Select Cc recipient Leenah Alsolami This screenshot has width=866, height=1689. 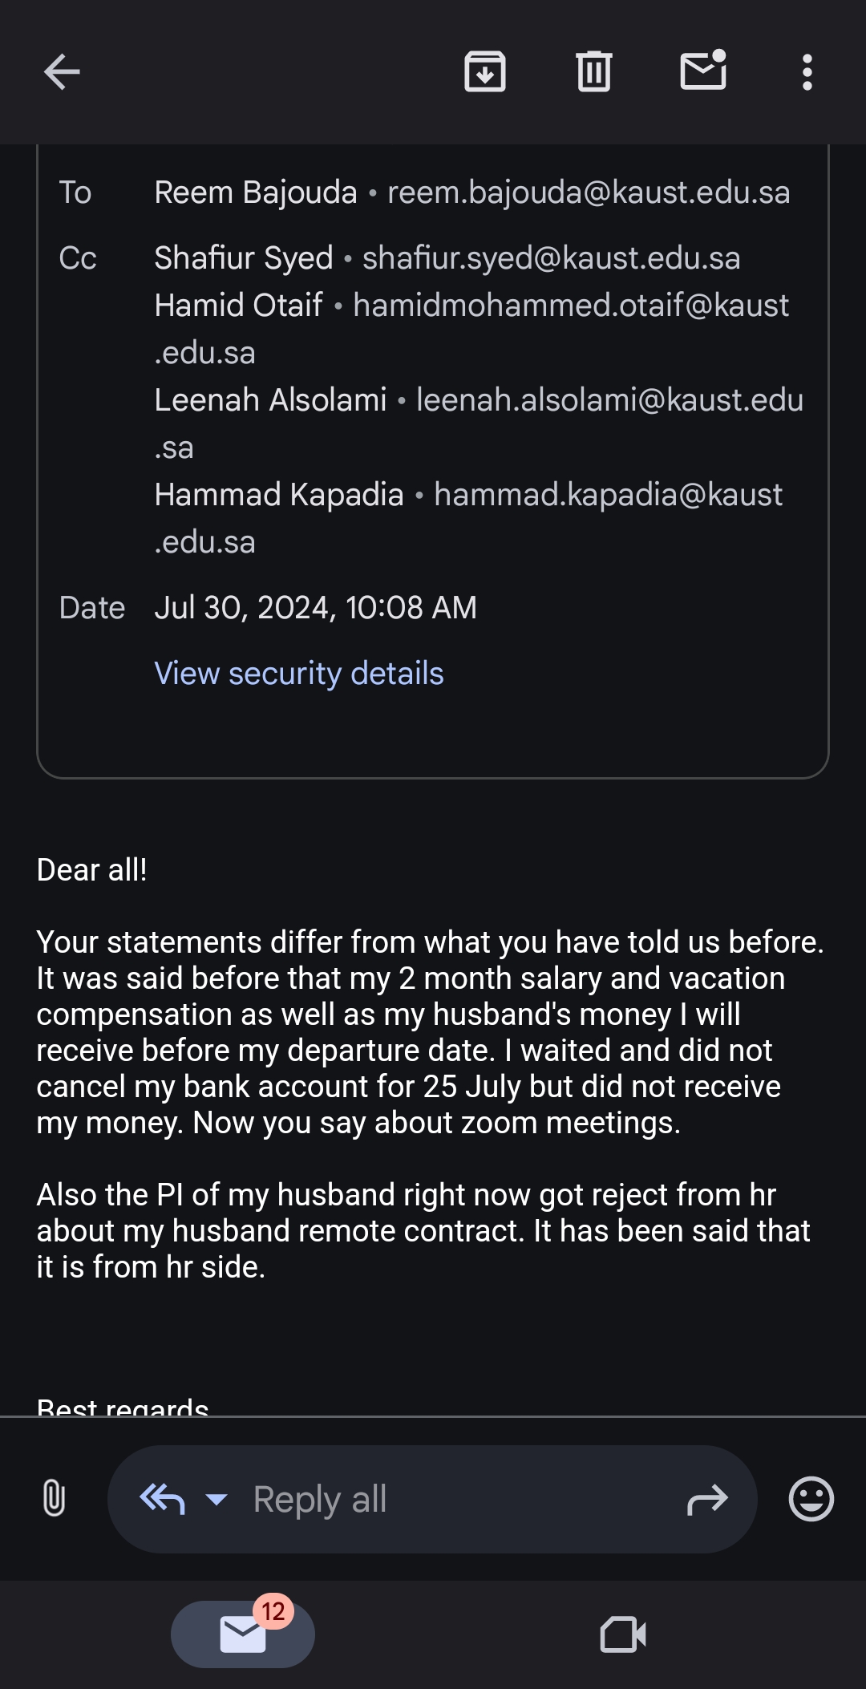(270, 400)
